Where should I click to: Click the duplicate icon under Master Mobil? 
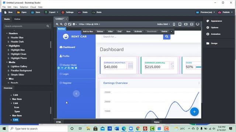tap(69, 68)
